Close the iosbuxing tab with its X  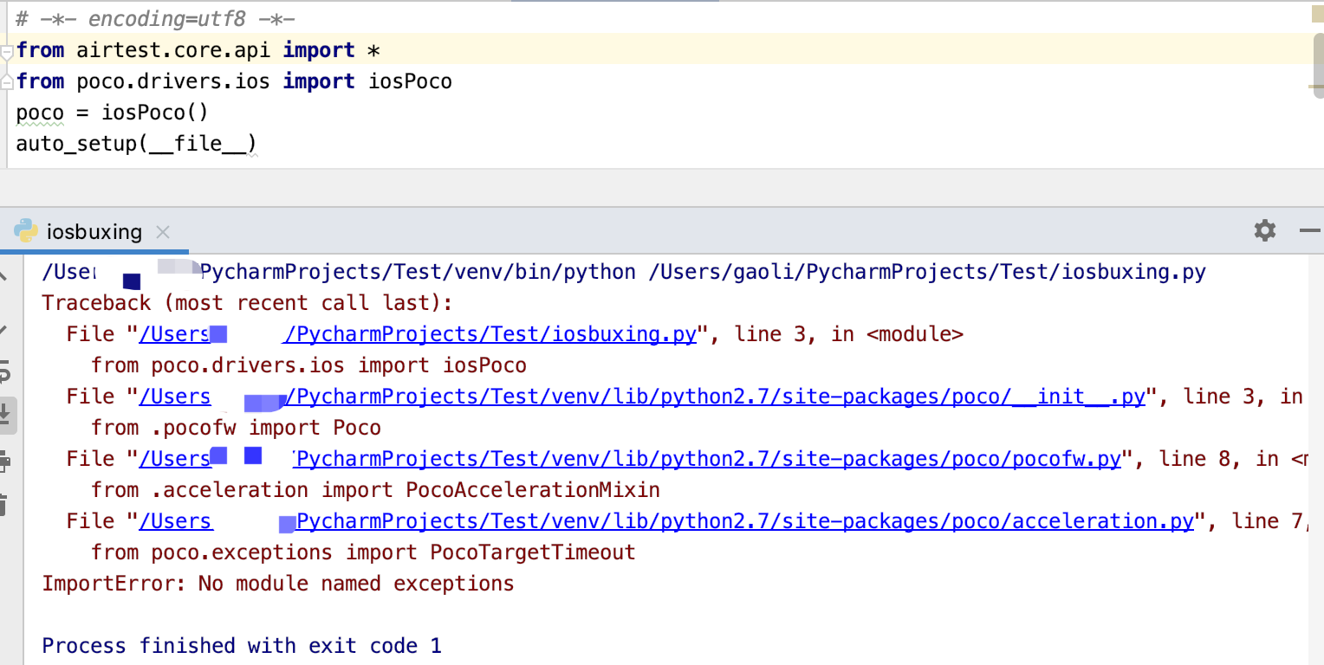[161, 231]
